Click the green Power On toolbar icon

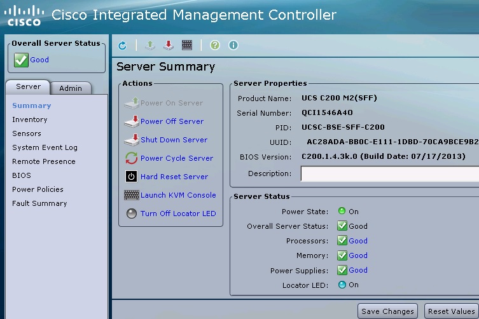tap(149, 46)
